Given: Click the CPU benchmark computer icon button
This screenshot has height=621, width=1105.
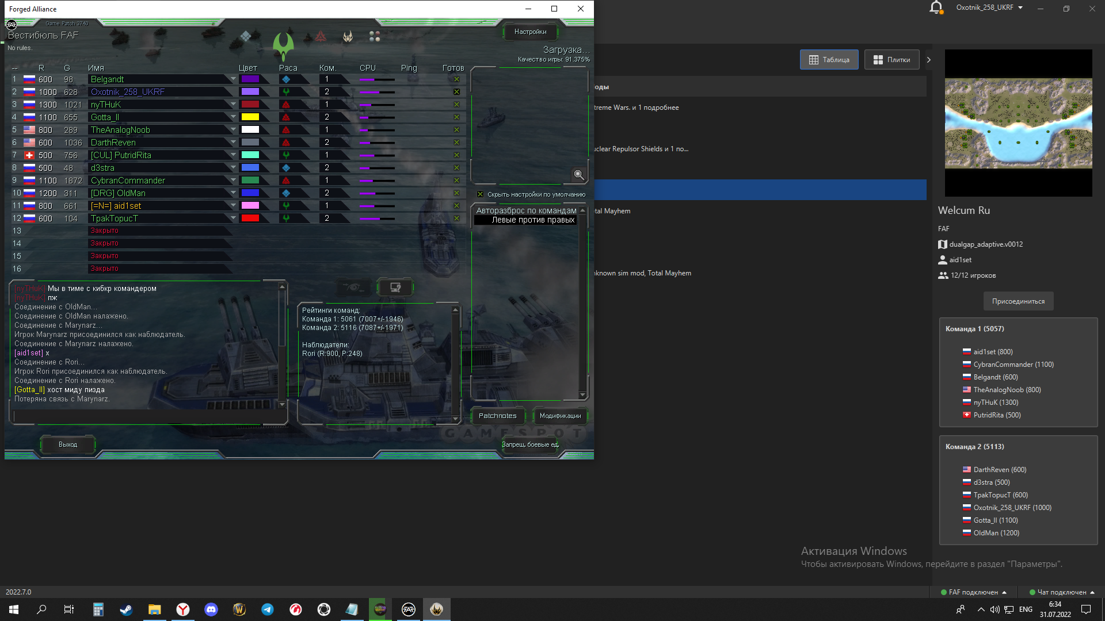Looking at the screenshot, I should click(x=395, y=287).
